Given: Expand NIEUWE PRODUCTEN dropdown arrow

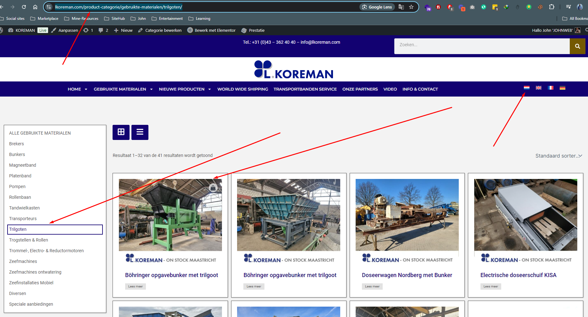Looking at the screenshot, I should 210,89.
